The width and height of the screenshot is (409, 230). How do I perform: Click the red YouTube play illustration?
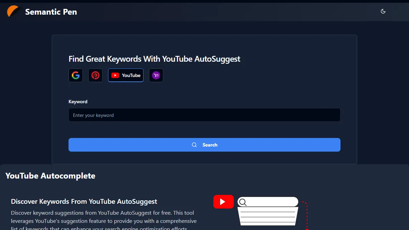coord(224,202)
